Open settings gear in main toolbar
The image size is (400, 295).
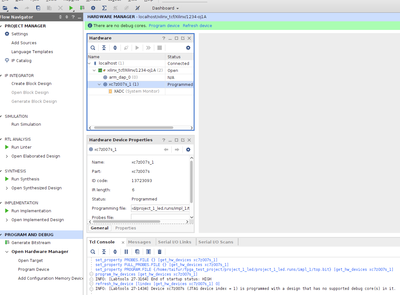coord(93,8)
